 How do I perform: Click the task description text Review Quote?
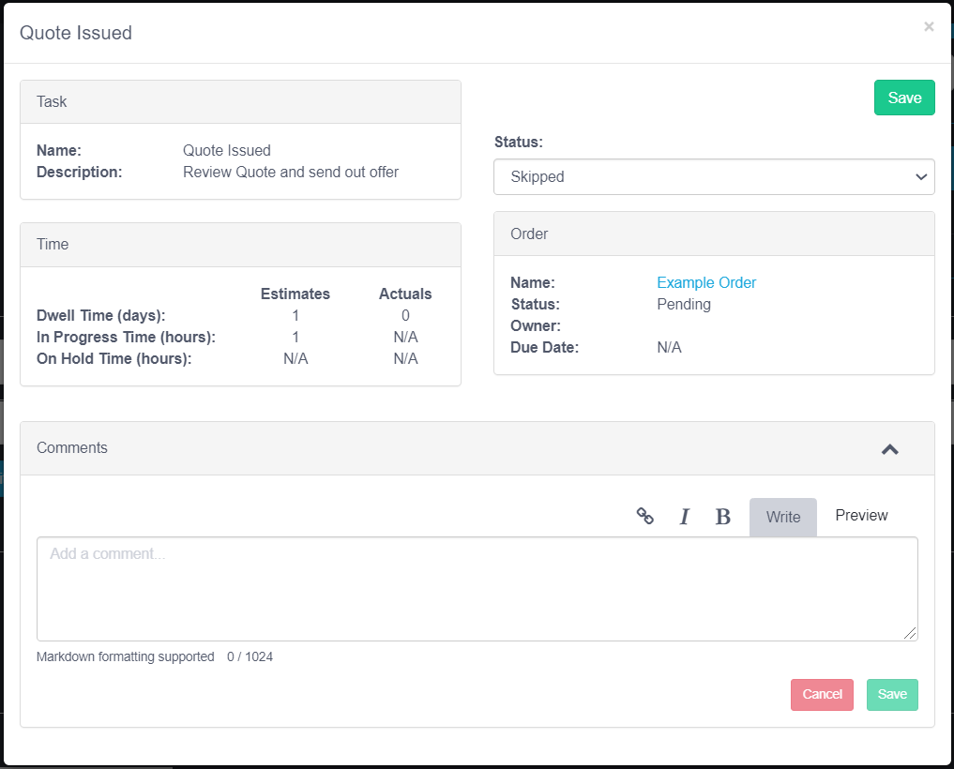(290, 173)
